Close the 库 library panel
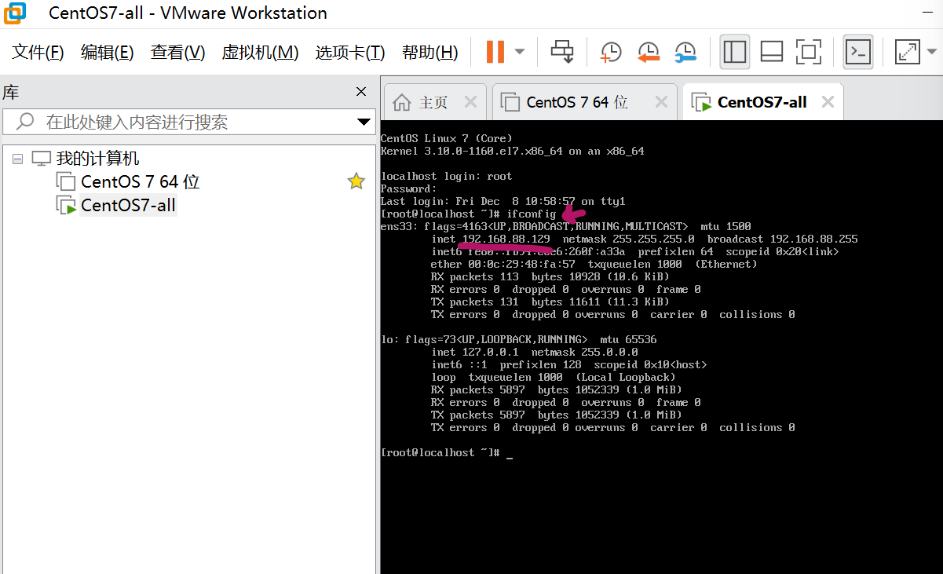 361,92
